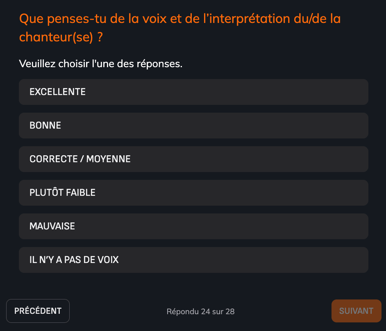Pick CORRECTE / MOYENNE as your answer
Viewport: 386px width, 331px height.
(193, 159)
